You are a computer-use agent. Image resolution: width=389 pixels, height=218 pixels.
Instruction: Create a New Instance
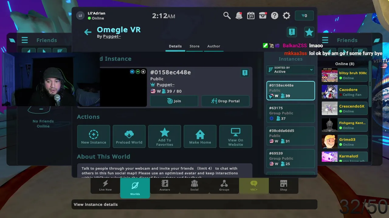(94, 136)
